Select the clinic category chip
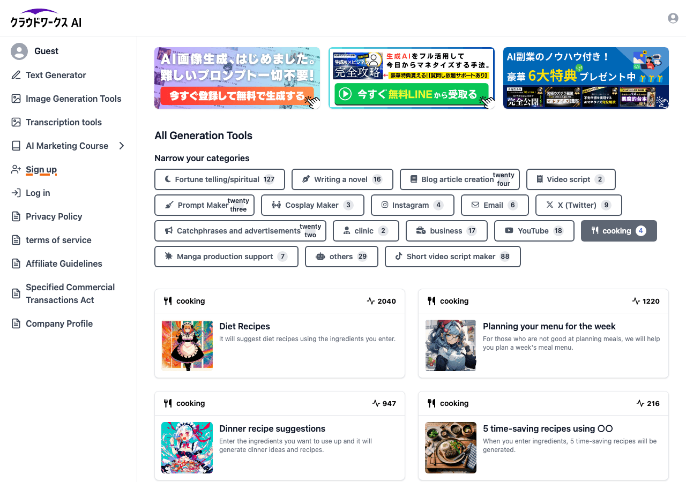Viewport: 686px width, 482px height. pos(366,231)
